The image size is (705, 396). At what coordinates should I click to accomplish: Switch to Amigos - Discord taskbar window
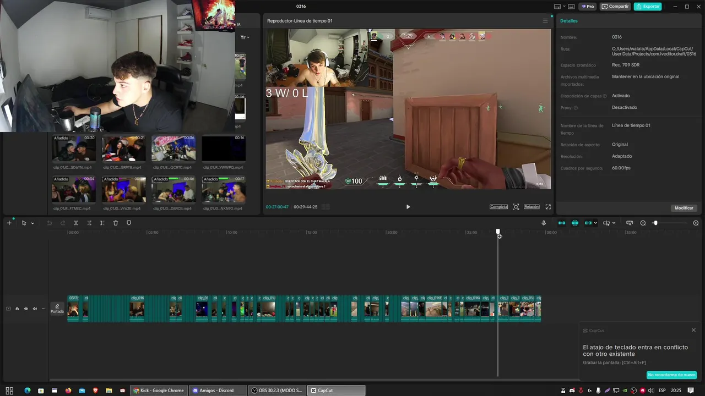217,391
